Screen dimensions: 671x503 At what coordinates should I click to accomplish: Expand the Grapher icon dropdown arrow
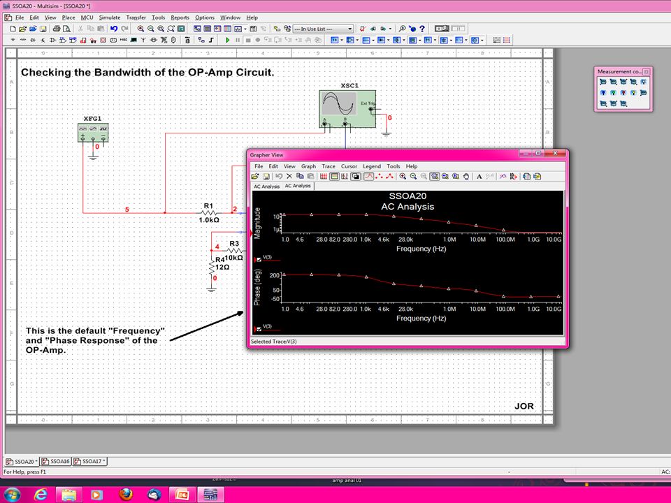(x=245, y=29)
